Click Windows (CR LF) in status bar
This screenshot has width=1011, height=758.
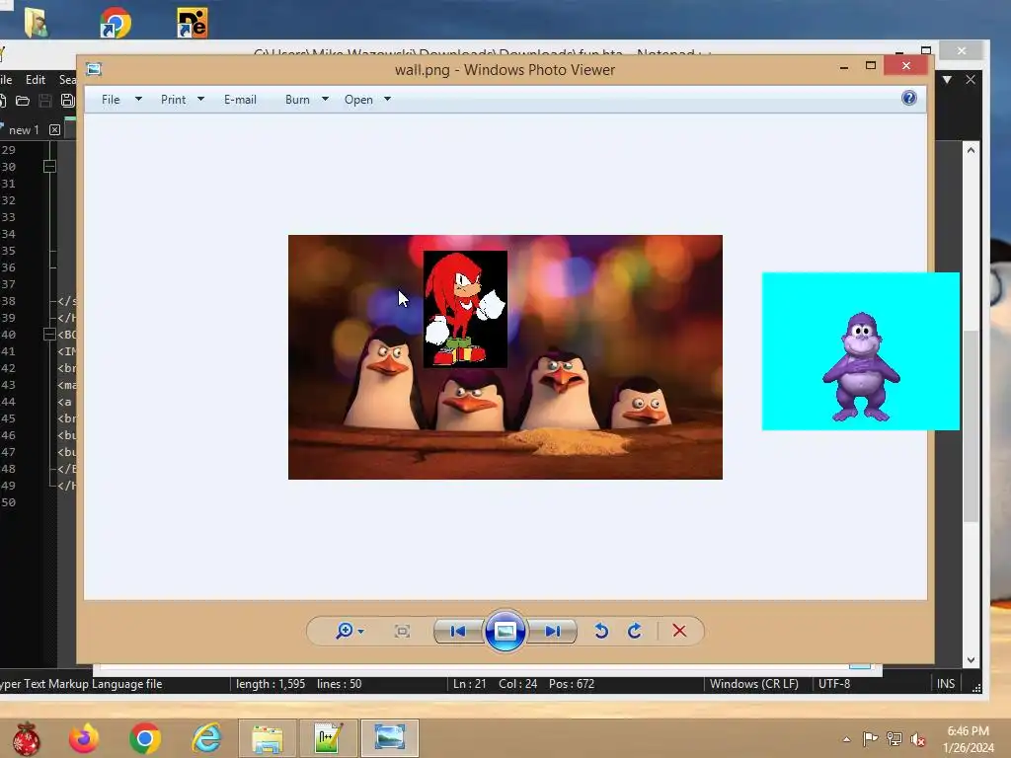point(753,684)
